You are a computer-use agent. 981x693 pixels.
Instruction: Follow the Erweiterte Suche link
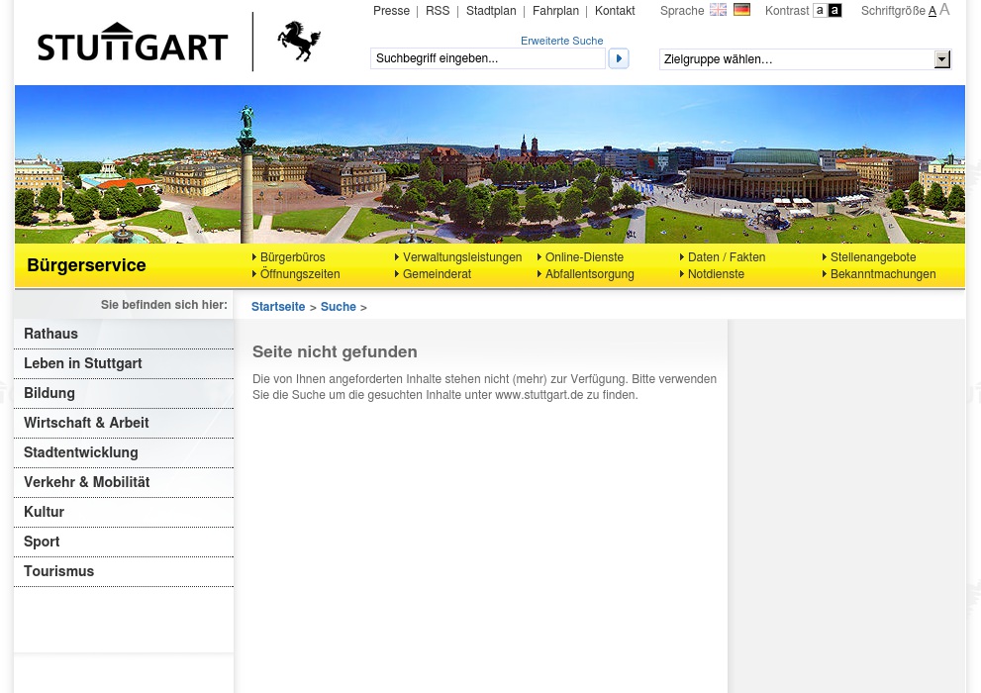pos(561,41)
